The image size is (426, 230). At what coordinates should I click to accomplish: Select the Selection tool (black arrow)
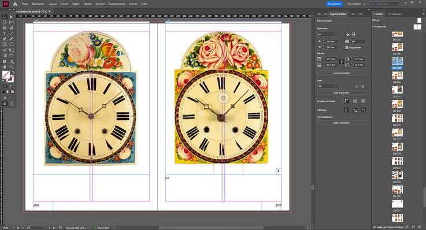[x=5, y=17]
